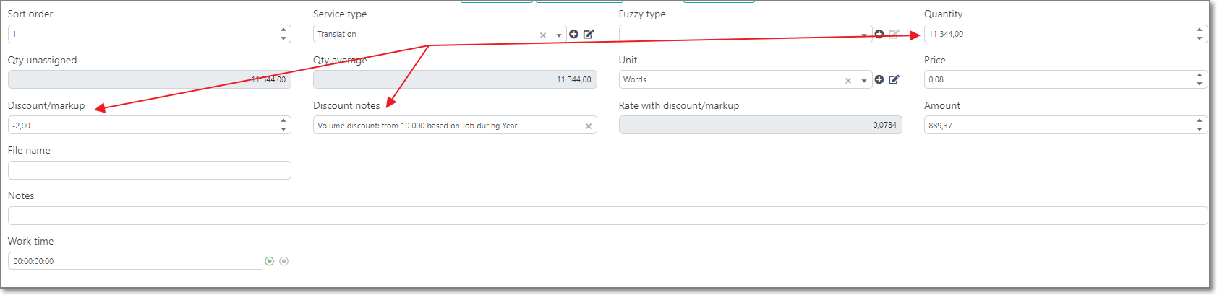
Task: Open the Service type dropdown
Action: [559, 35]
